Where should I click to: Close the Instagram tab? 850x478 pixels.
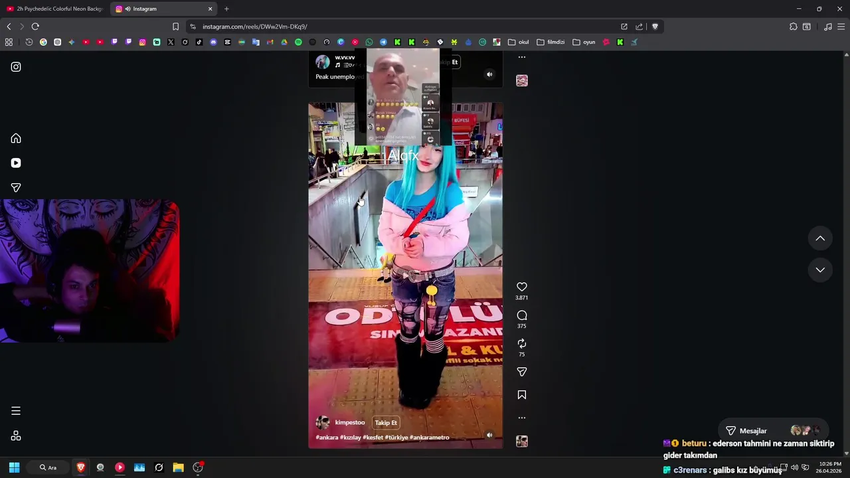(x=211, y=9)
